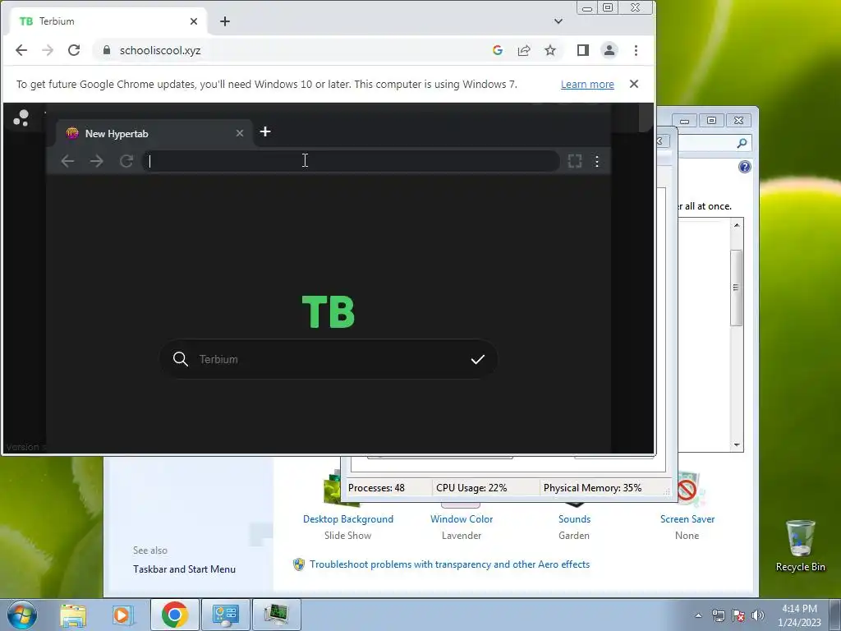This screenshot has height=631, width=841.
Task: Toggle Hypertab fullscreen icon
Action: click(x=575, y=161)
